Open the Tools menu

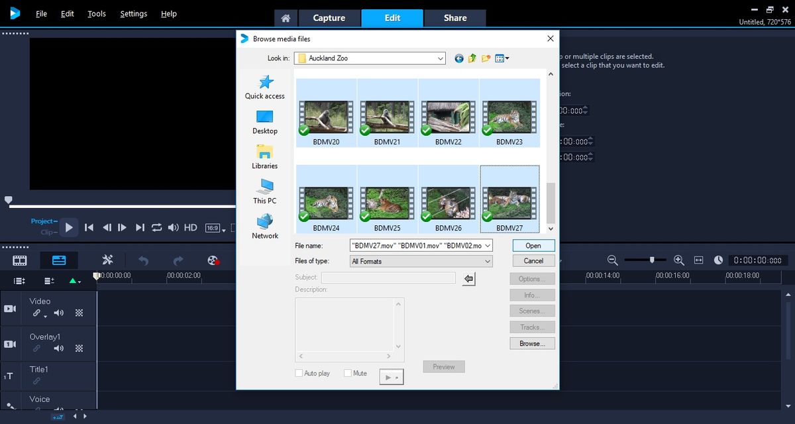pyautogui.click(x=97, y=13)
